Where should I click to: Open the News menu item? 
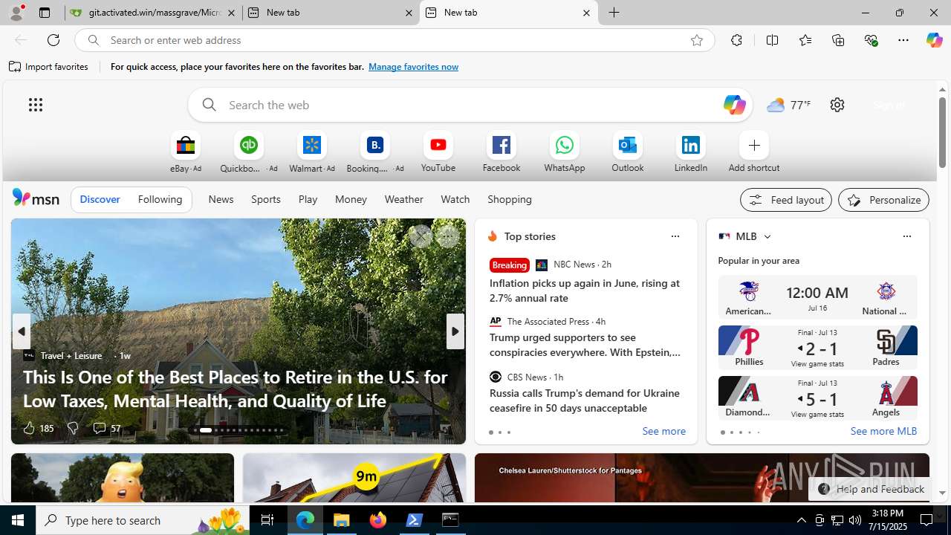(221, 199)
